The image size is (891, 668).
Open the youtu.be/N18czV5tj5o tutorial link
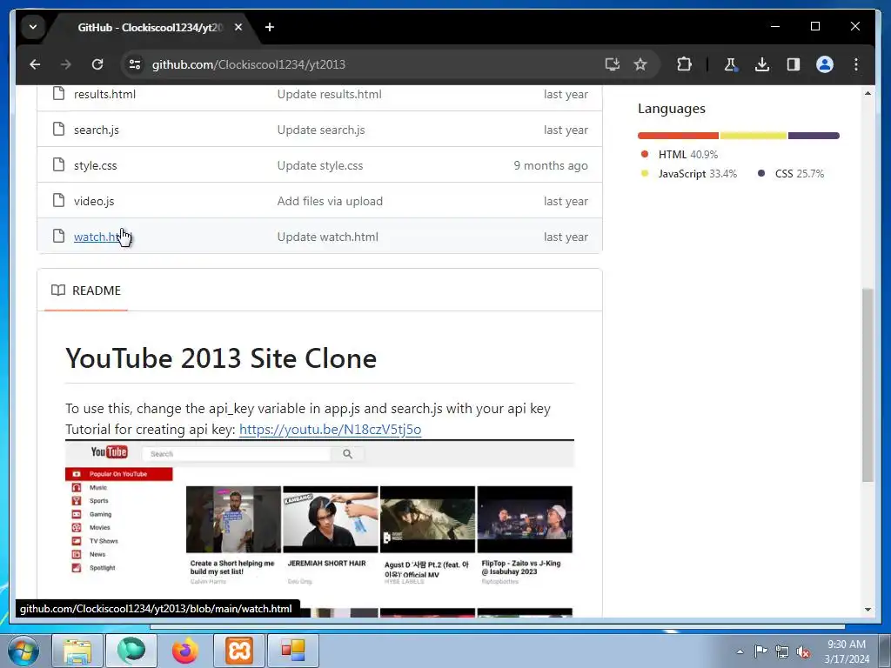(330, 430)
